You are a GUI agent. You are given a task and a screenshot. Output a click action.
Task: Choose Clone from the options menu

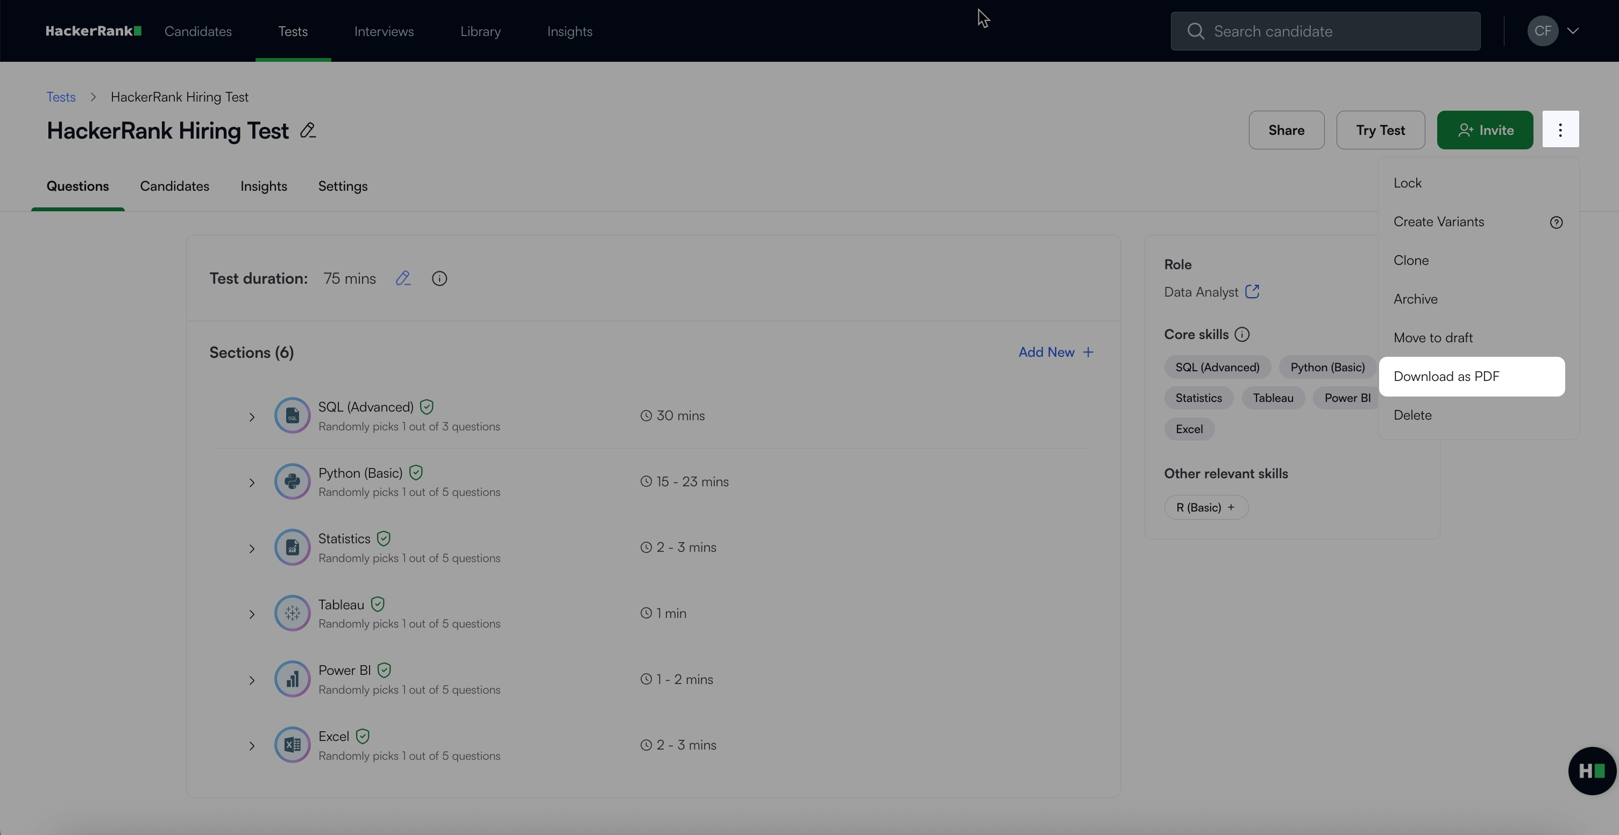[x=1411, y=260]
